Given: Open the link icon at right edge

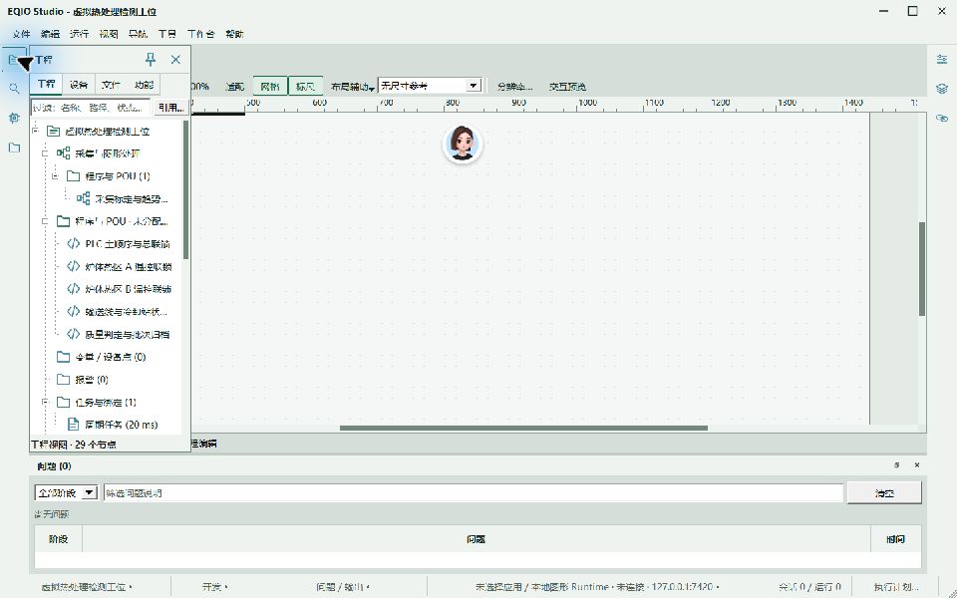Looking at the screenshot, I should [942, 118].
